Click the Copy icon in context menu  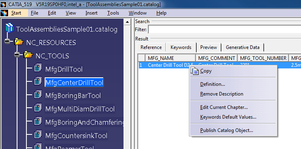pyautogui.click(x=195, y=71)
